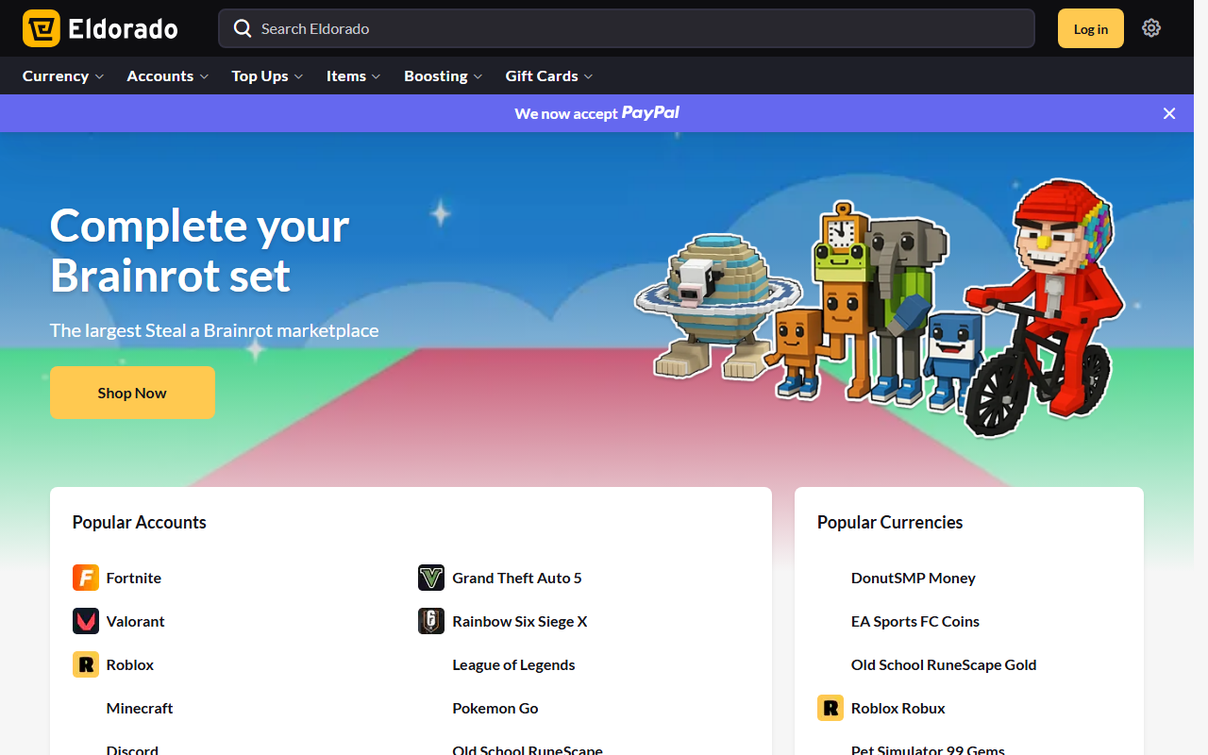Open the Valorant accounts link
The image size is (1208, 755).
[x=136, y=621]
